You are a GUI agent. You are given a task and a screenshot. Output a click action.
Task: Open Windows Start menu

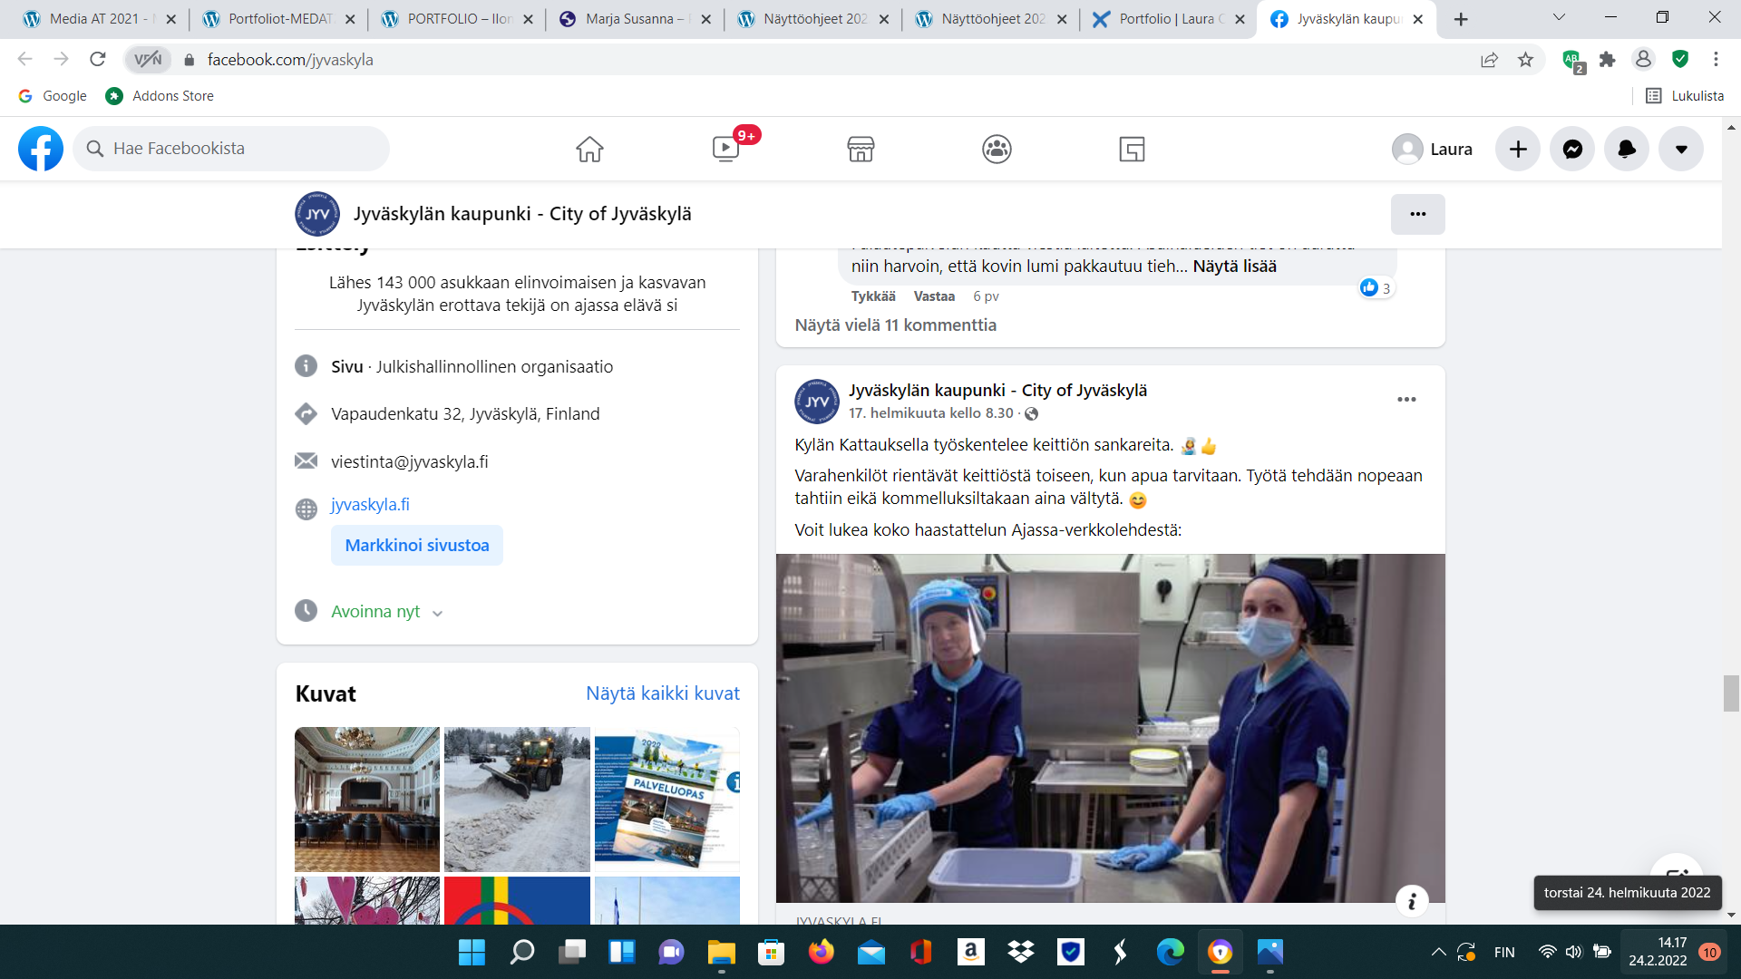(x=472, y=952)
